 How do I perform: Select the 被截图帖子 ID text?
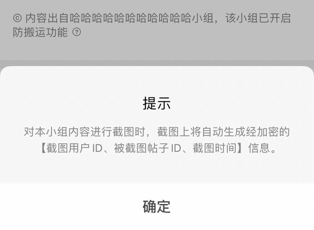coord(148,148)
